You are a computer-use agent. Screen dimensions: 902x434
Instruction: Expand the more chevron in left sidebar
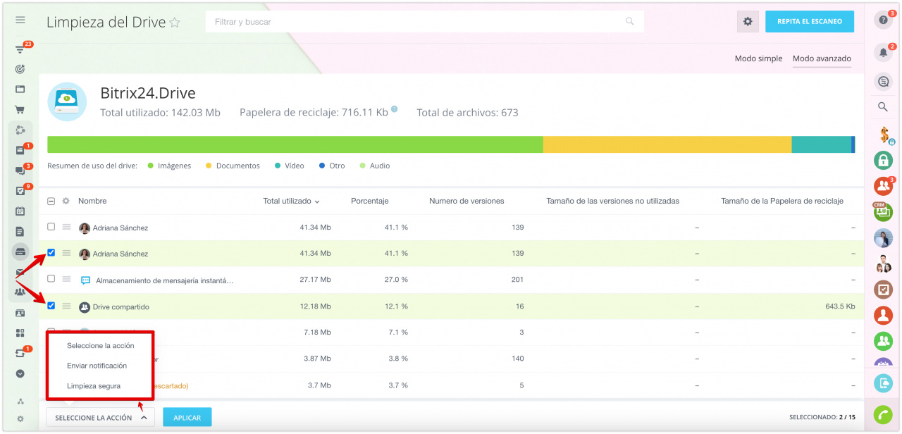[20, 373]
